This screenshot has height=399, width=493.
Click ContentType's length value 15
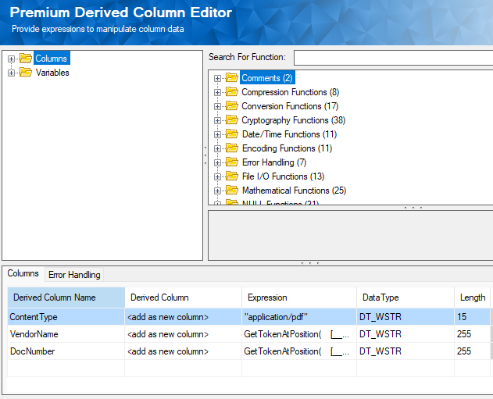tap(472, 317)
